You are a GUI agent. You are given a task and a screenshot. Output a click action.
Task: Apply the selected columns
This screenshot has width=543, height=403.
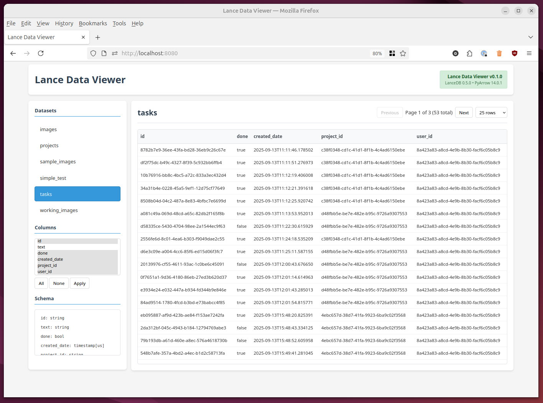[79, 283]
